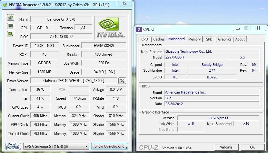Click the 36 °C temperature value
268x153 pixels.
tap(40, 89)
